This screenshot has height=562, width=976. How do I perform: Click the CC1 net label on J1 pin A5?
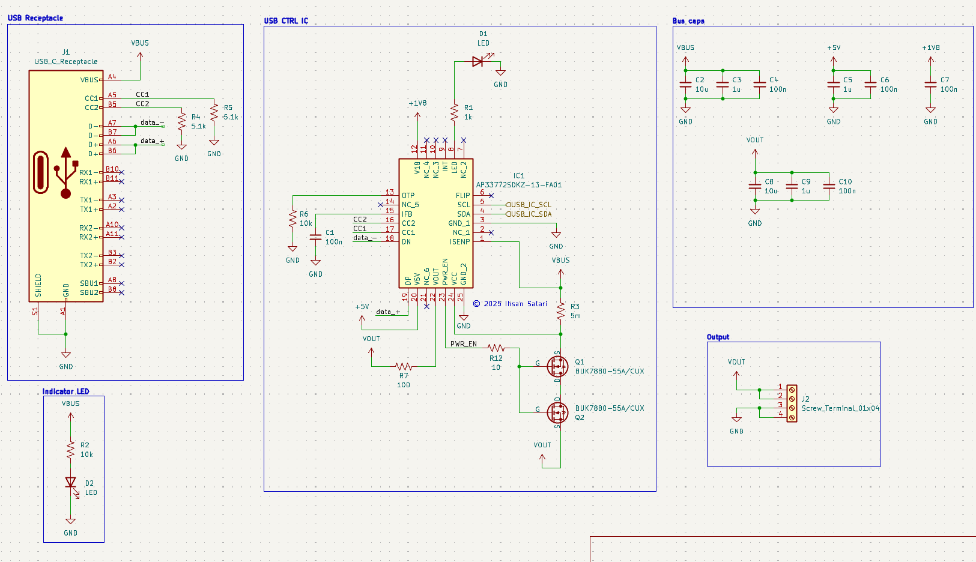tap(142, 94)
